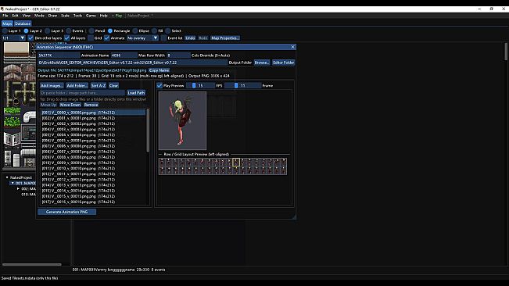
Task: Click the animated character preview image
Action: (x=182, y=120)
